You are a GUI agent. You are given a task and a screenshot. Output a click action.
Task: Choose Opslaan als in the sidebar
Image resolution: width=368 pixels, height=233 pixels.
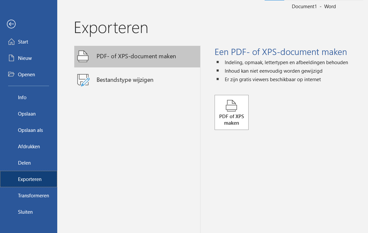(x=29, y=130)
